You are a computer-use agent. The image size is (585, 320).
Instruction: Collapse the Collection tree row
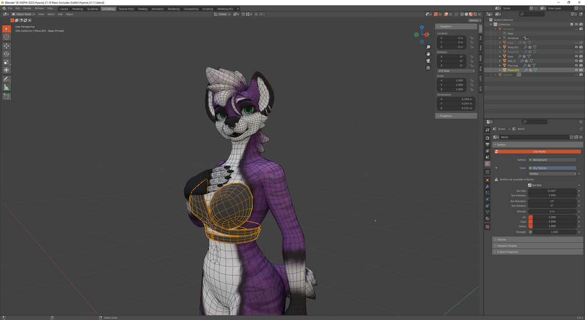tap(491, 24)
